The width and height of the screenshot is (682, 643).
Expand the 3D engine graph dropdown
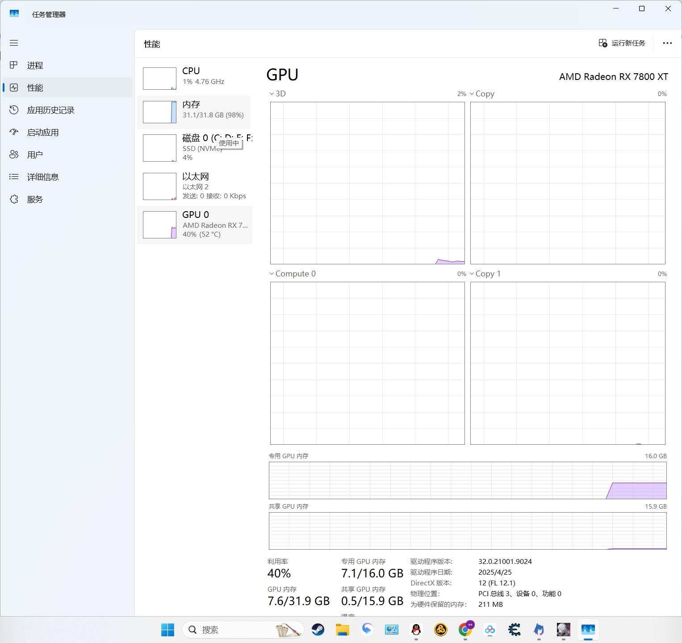coord(272,94)
